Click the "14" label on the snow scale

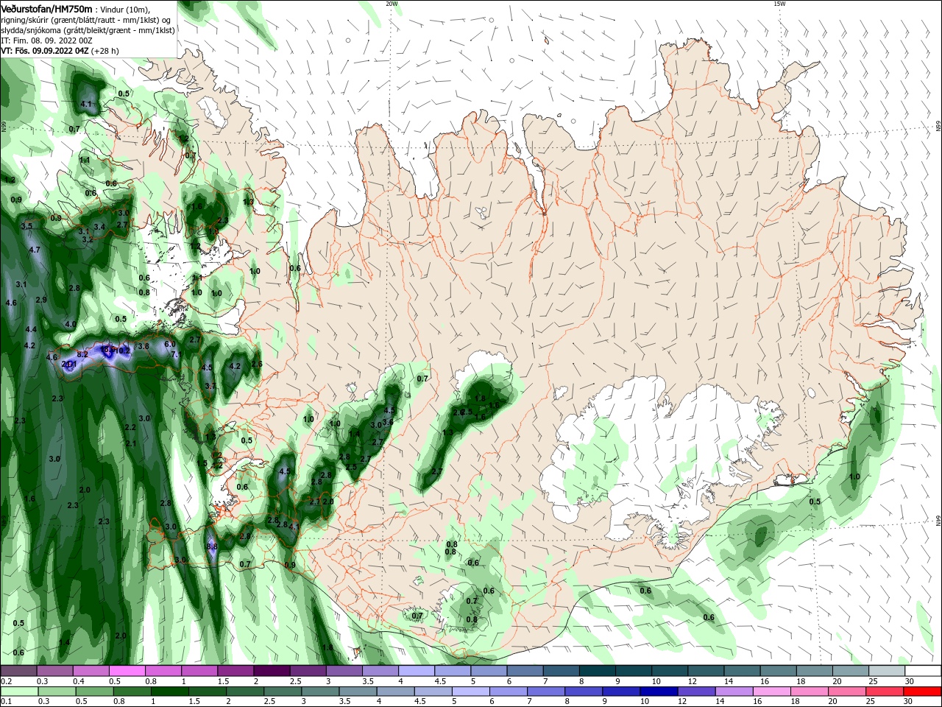click(729, 681)
